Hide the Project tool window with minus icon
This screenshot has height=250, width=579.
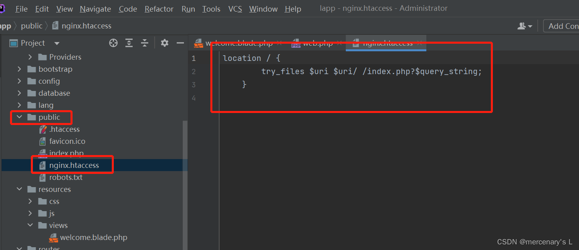(180, 43)
